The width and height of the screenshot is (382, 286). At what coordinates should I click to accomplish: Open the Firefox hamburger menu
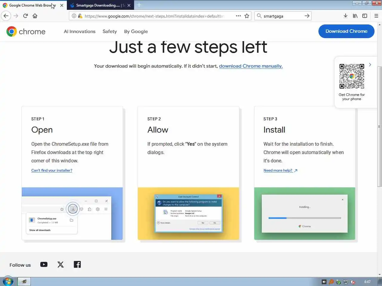[376, 16]
